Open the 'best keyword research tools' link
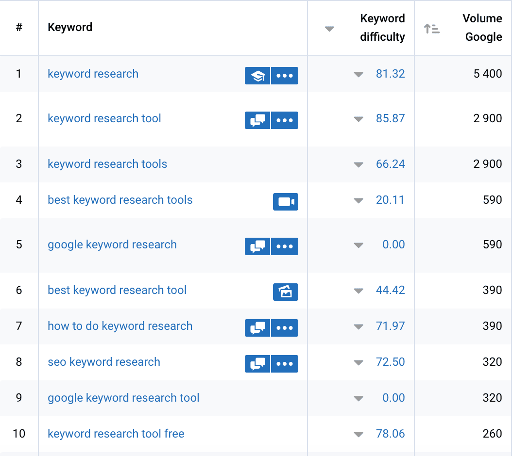 120,200
